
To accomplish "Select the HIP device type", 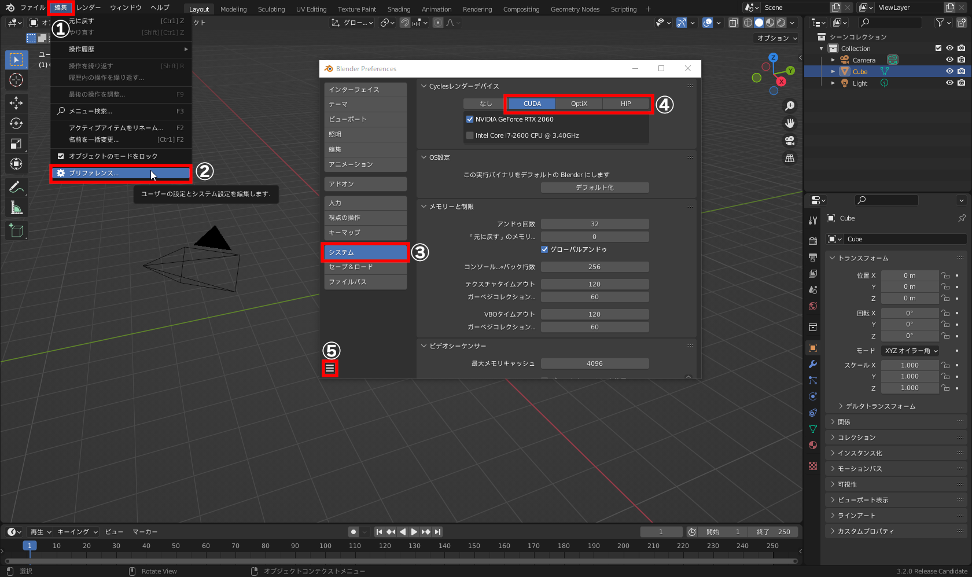I will pos(626,104).
